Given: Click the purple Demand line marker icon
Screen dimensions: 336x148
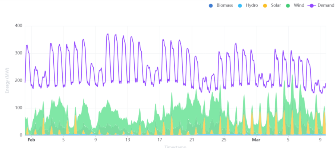Looking at the screenshot, I should click(x=312, y=6).
